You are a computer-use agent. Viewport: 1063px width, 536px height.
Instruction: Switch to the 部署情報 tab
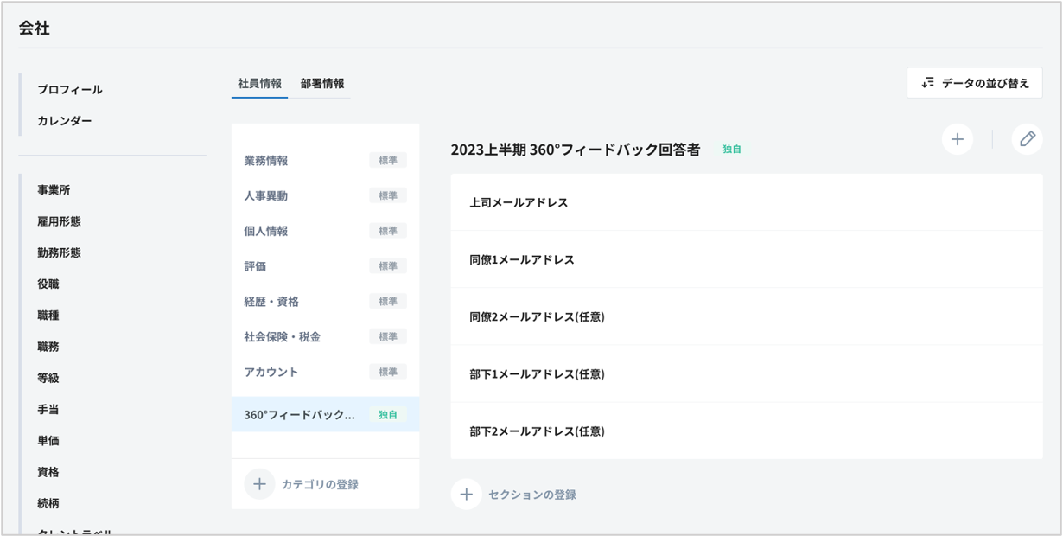click(322, 84)
